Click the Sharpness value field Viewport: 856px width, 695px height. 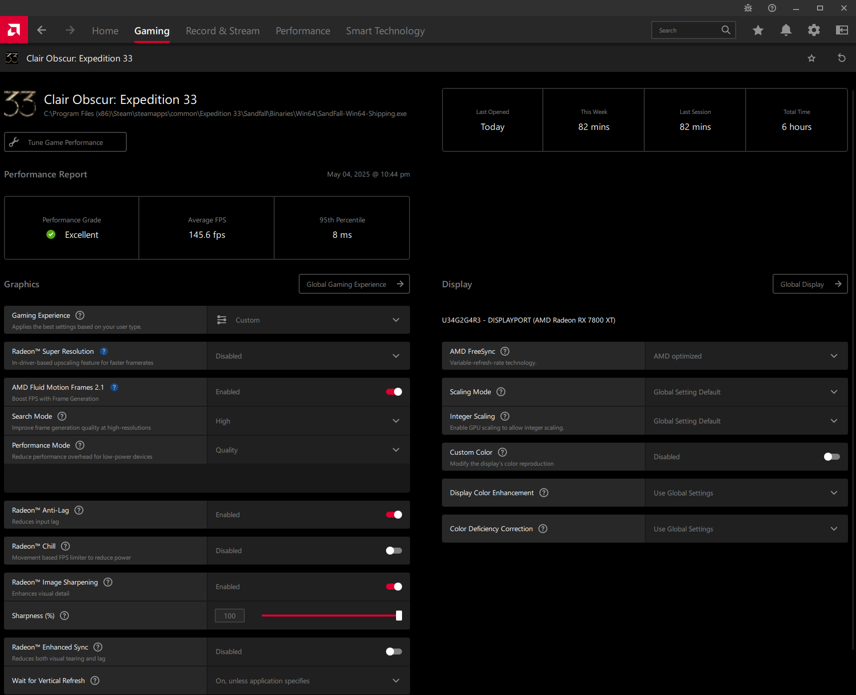(x=230, y=616)
